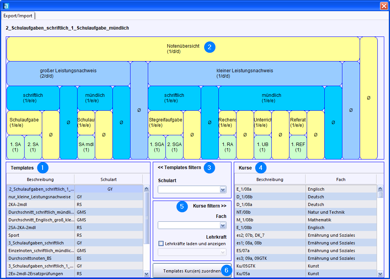
Task: Select the '2. SGA' grade cell
Action: point(174,147)
